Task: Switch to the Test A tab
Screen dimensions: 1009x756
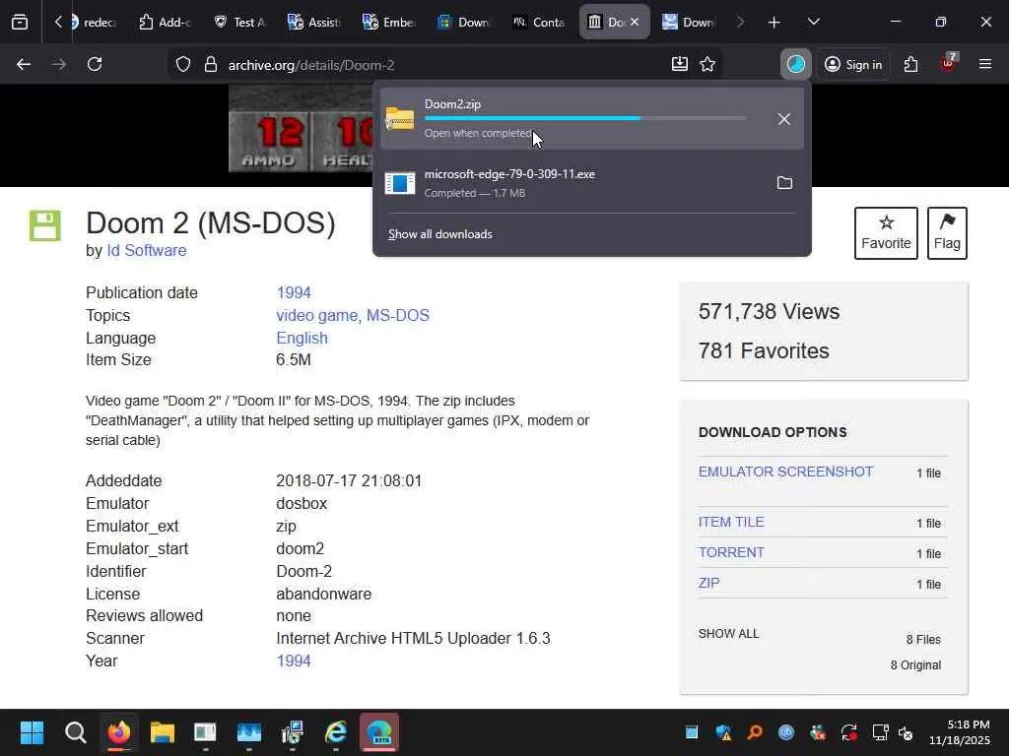Action: pos(239,22)
